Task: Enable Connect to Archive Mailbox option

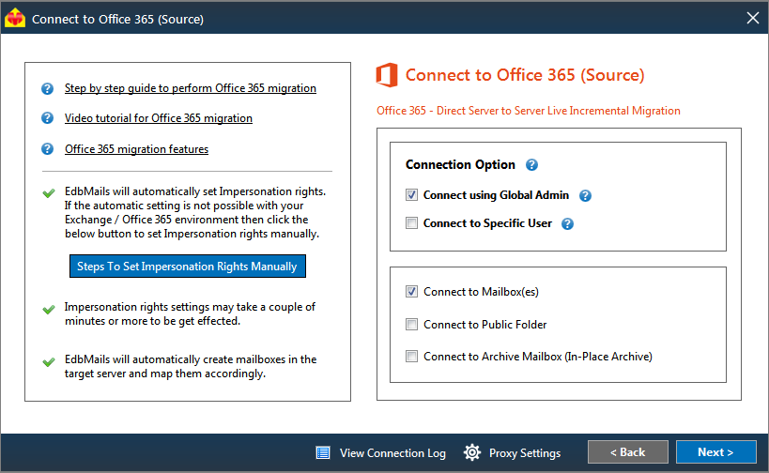Action: 411,357
